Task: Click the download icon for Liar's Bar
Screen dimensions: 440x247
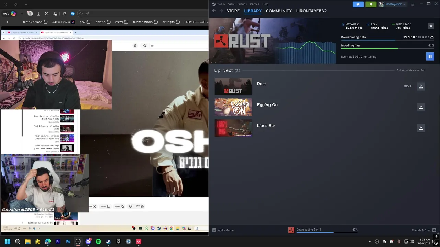Action: click(x=421, y=128)
